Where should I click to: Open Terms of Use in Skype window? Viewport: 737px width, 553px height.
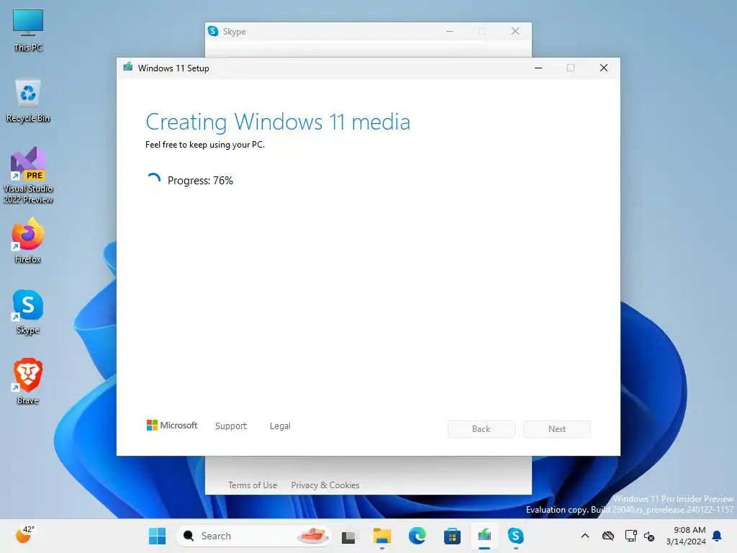253,485
